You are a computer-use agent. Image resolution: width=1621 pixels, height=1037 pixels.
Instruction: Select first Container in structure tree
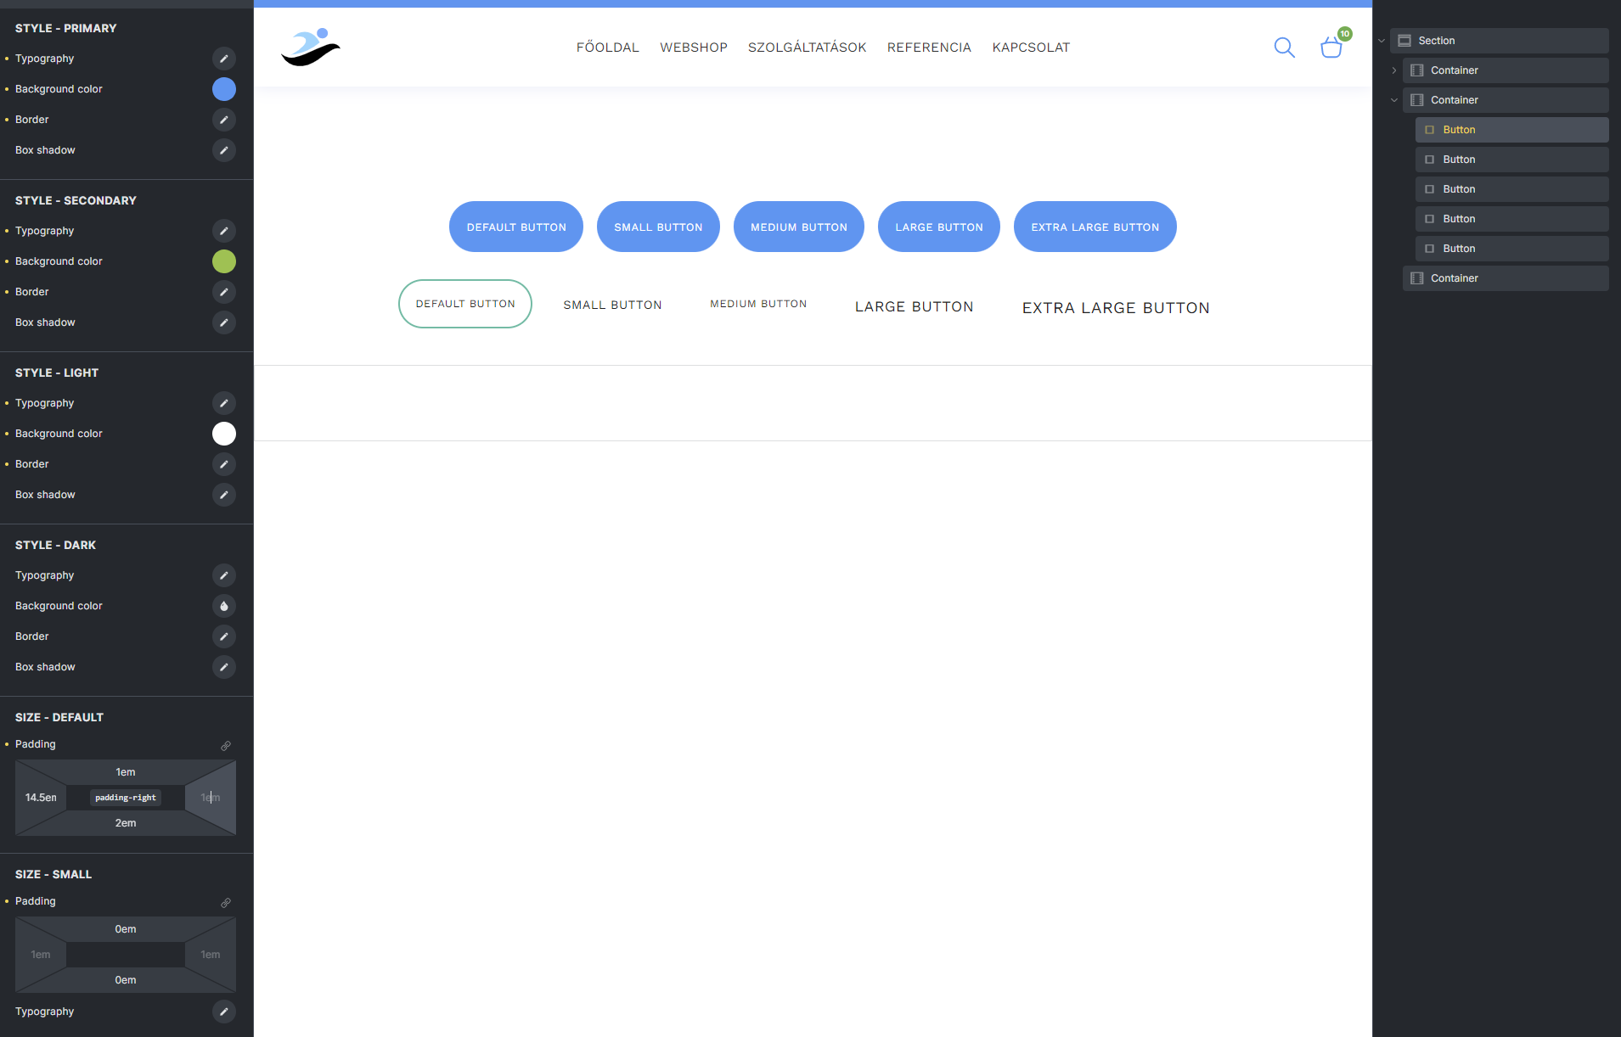click(1506, 70)
